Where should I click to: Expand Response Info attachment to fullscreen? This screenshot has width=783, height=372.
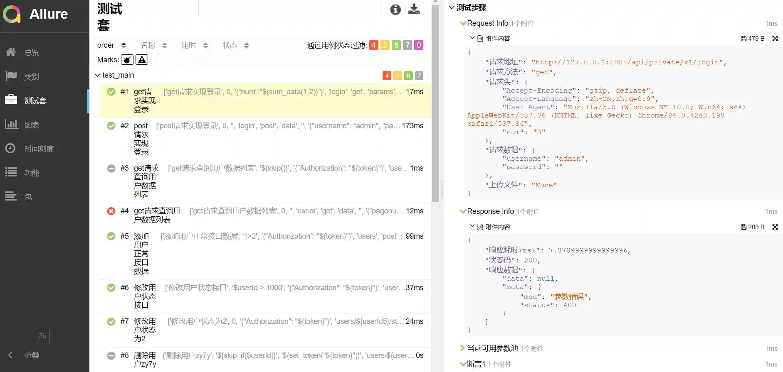tap(775, 227)
